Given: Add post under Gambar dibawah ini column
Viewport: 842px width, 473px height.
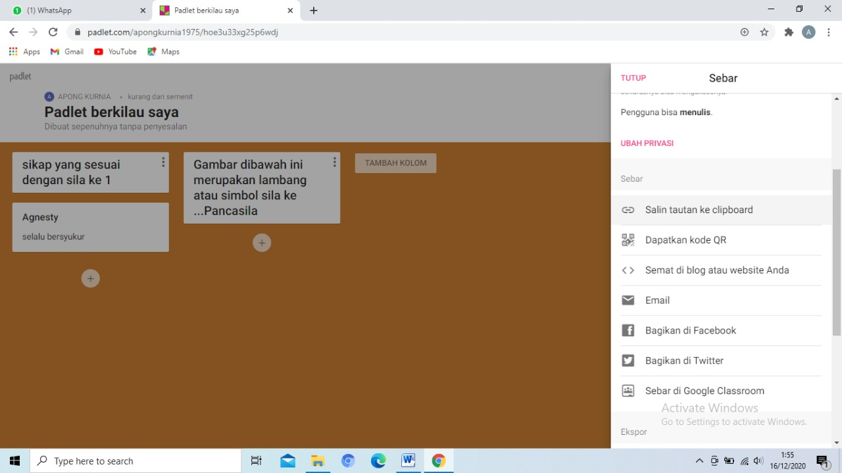Looking at the screenshot, I should [x=262, y=243].
